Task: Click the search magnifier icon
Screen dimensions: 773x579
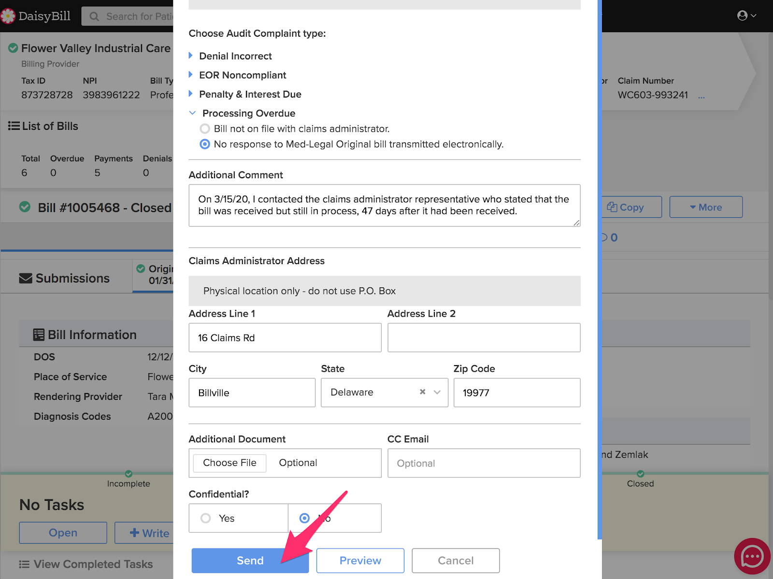Action: pos(94,16)
